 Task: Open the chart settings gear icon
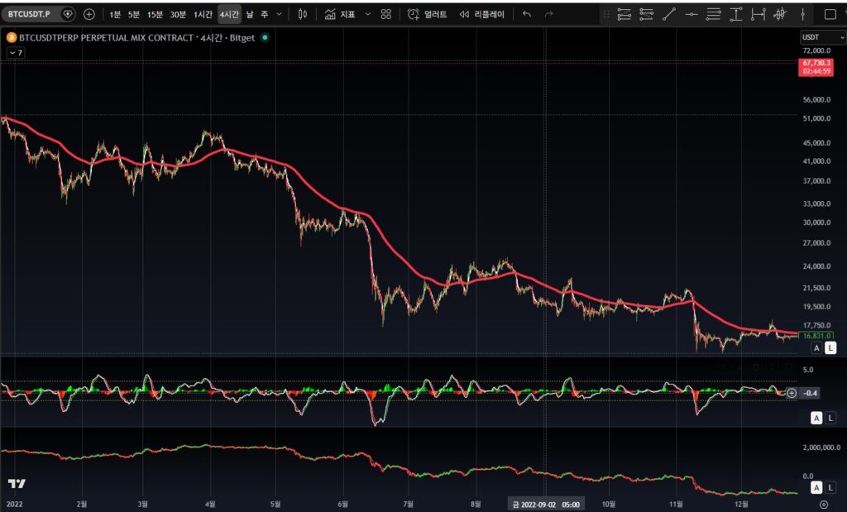(x=823, y=503)
